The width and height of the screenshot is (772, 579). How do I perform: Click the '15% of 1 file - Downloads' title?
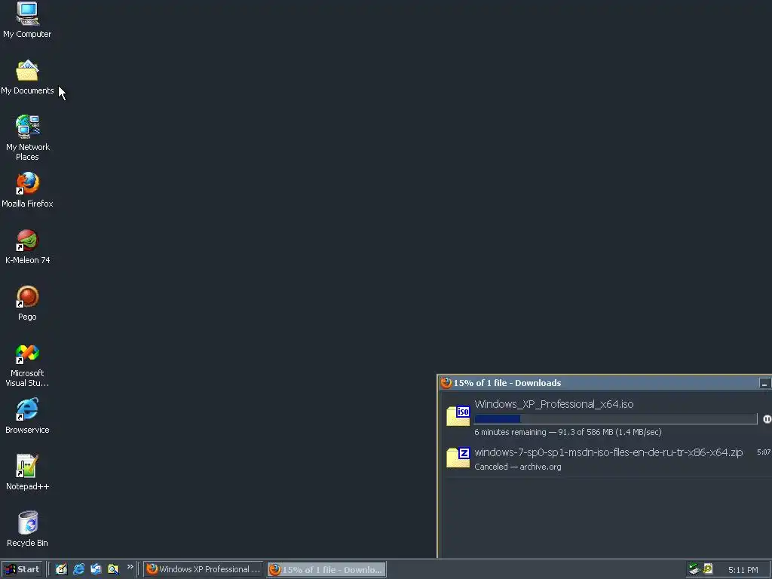point(507,383)
